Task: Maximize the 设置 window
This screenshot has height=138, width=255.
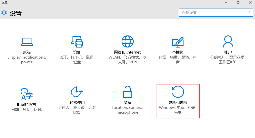Action: [238, 3]
